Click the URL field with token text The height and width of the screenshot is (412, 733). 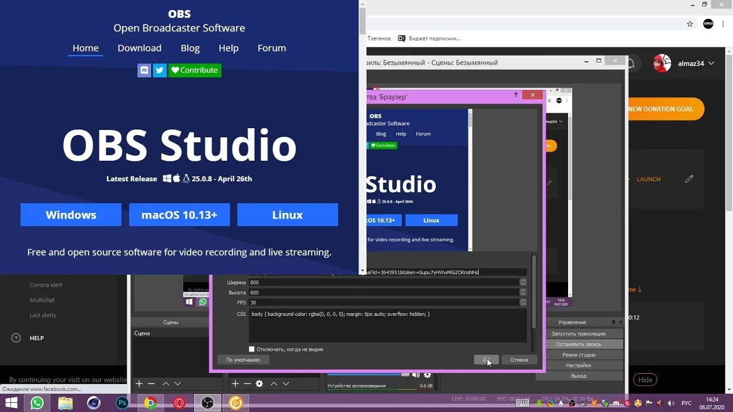[x=446, y=272]
